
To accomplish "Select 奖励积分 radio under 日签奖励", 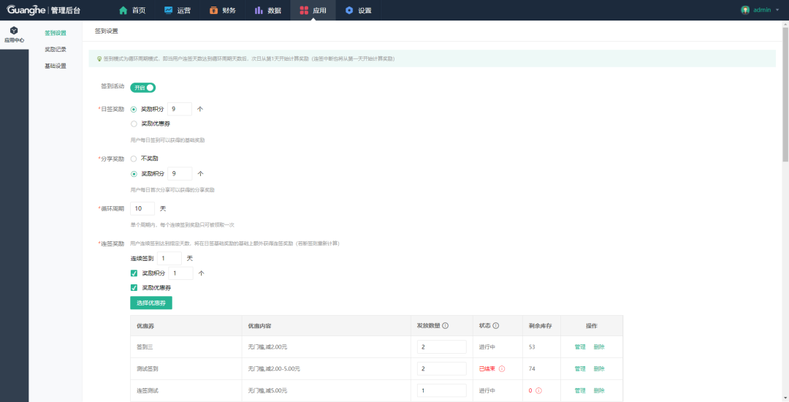I will pos(134,109).
